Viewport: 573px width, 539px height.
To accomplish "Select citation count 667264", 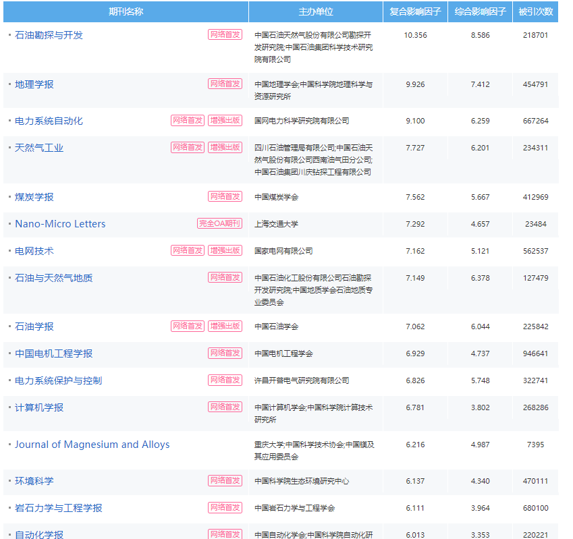I will pos(535,121).
